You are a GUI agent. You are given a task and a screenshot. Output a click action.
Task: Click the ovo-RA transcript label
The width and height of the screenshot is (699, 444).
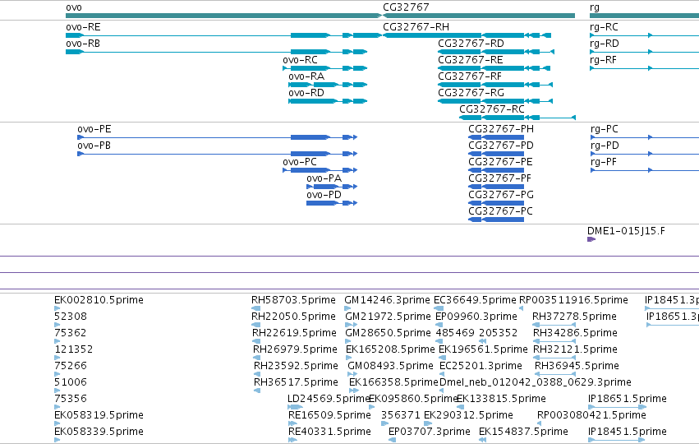(x=306, y=76)
